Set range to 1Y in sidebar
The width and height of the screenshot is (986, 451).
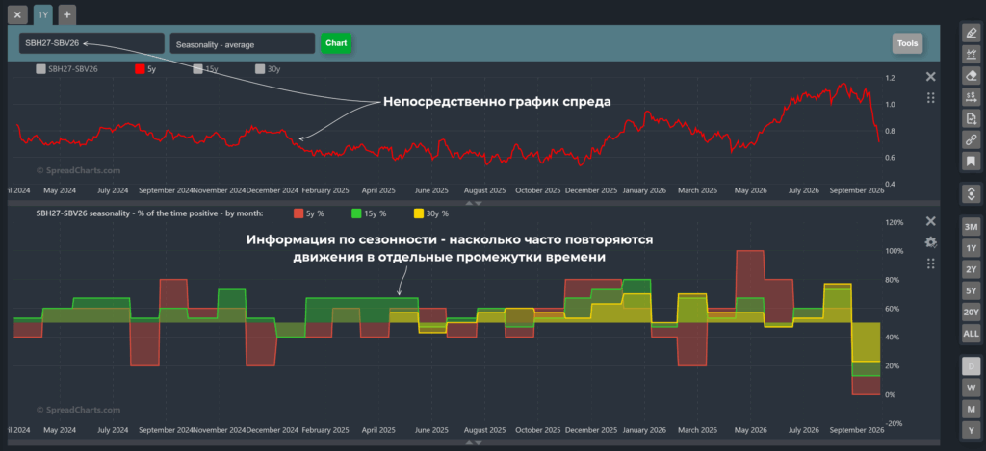click(x=971, y=248)
